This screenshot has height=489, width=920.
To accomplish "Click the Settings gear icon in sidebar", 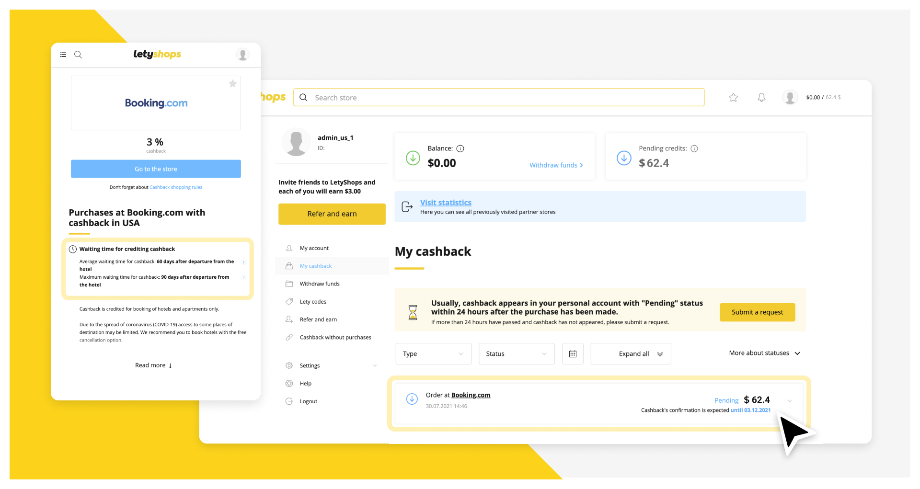I will tap(289, 365).
